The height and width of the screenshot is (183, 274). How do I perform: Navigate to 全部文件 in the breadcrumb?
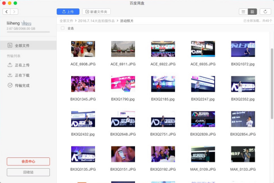[66, 21]
